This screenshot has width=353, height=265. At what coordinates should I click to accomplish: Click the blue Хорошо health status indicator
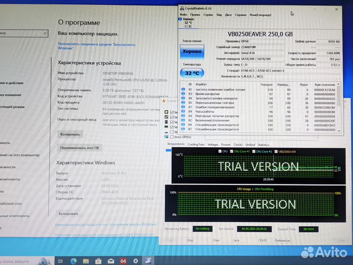pos(192,52)
